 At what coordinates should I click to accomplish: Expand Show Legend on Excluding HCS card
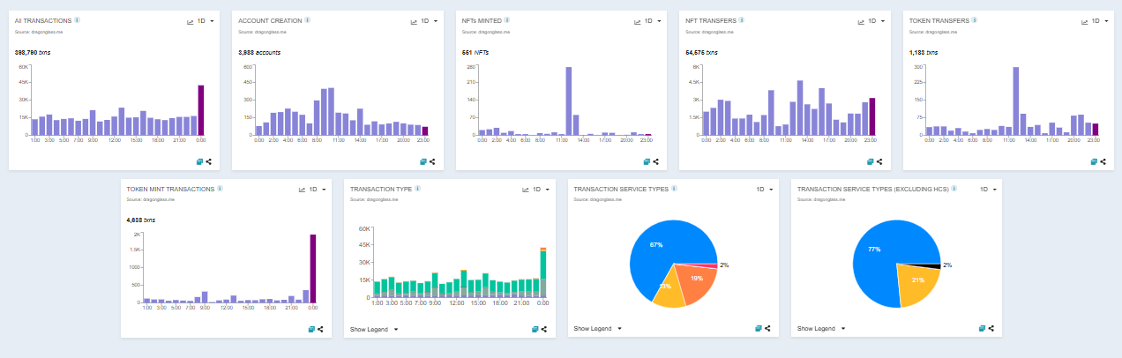(821, 328)
